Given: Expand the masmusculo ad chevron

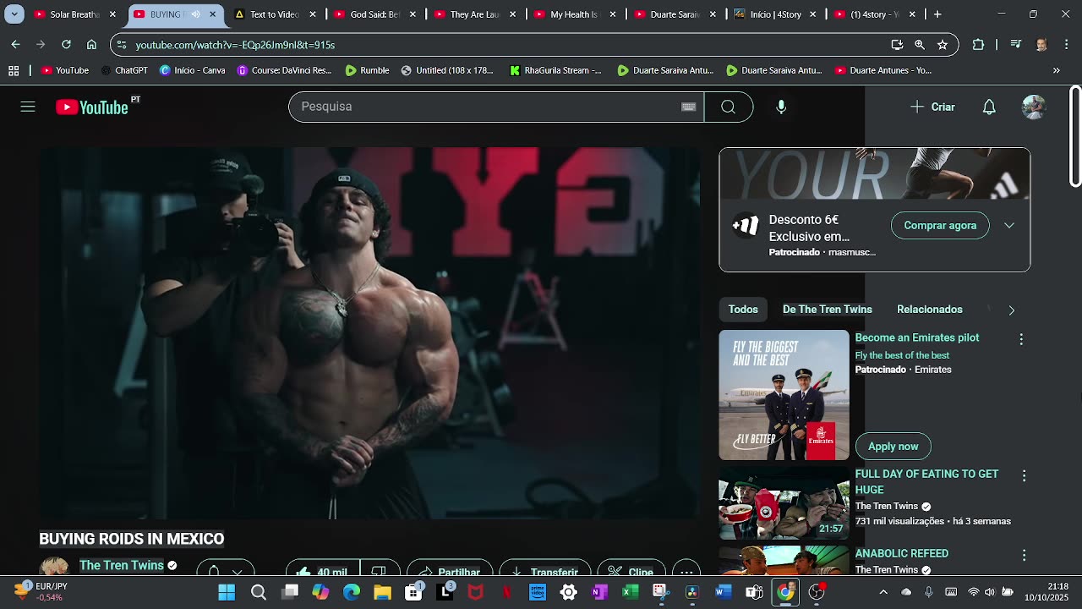Looking at the screenshot, I should tap(1009, 226).
